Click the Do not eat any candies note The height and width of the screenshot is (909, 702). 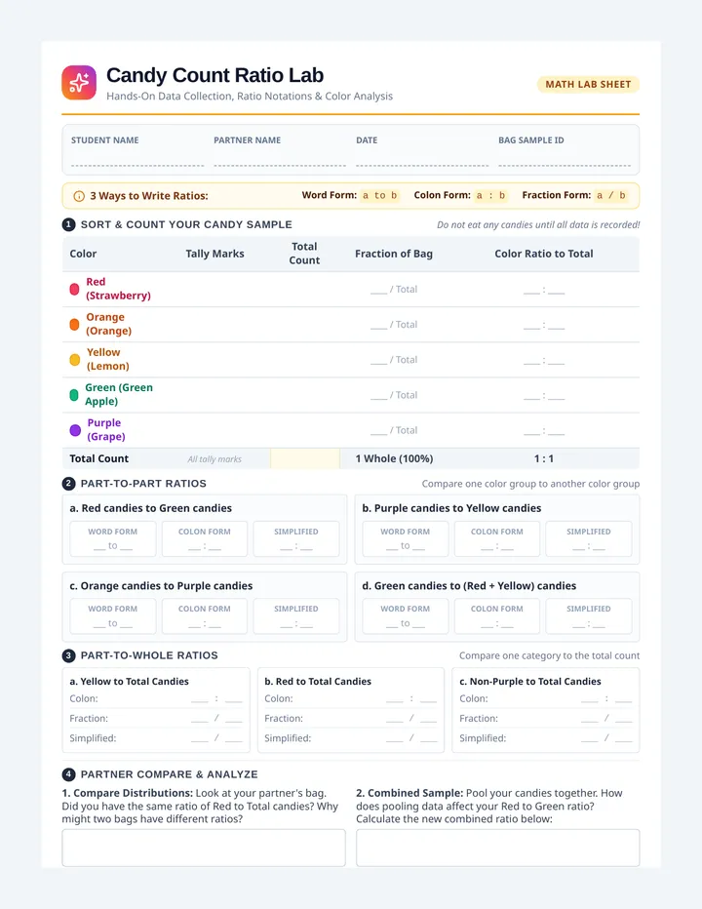538,225
